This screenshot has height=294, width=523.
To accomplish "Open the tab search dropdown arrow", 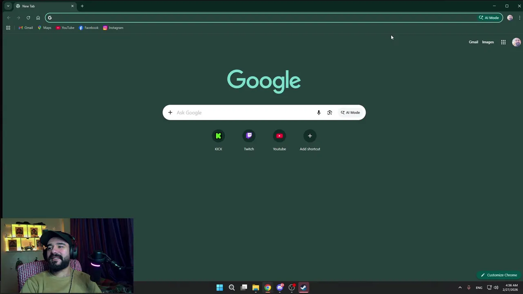I will tap(8, 6).
